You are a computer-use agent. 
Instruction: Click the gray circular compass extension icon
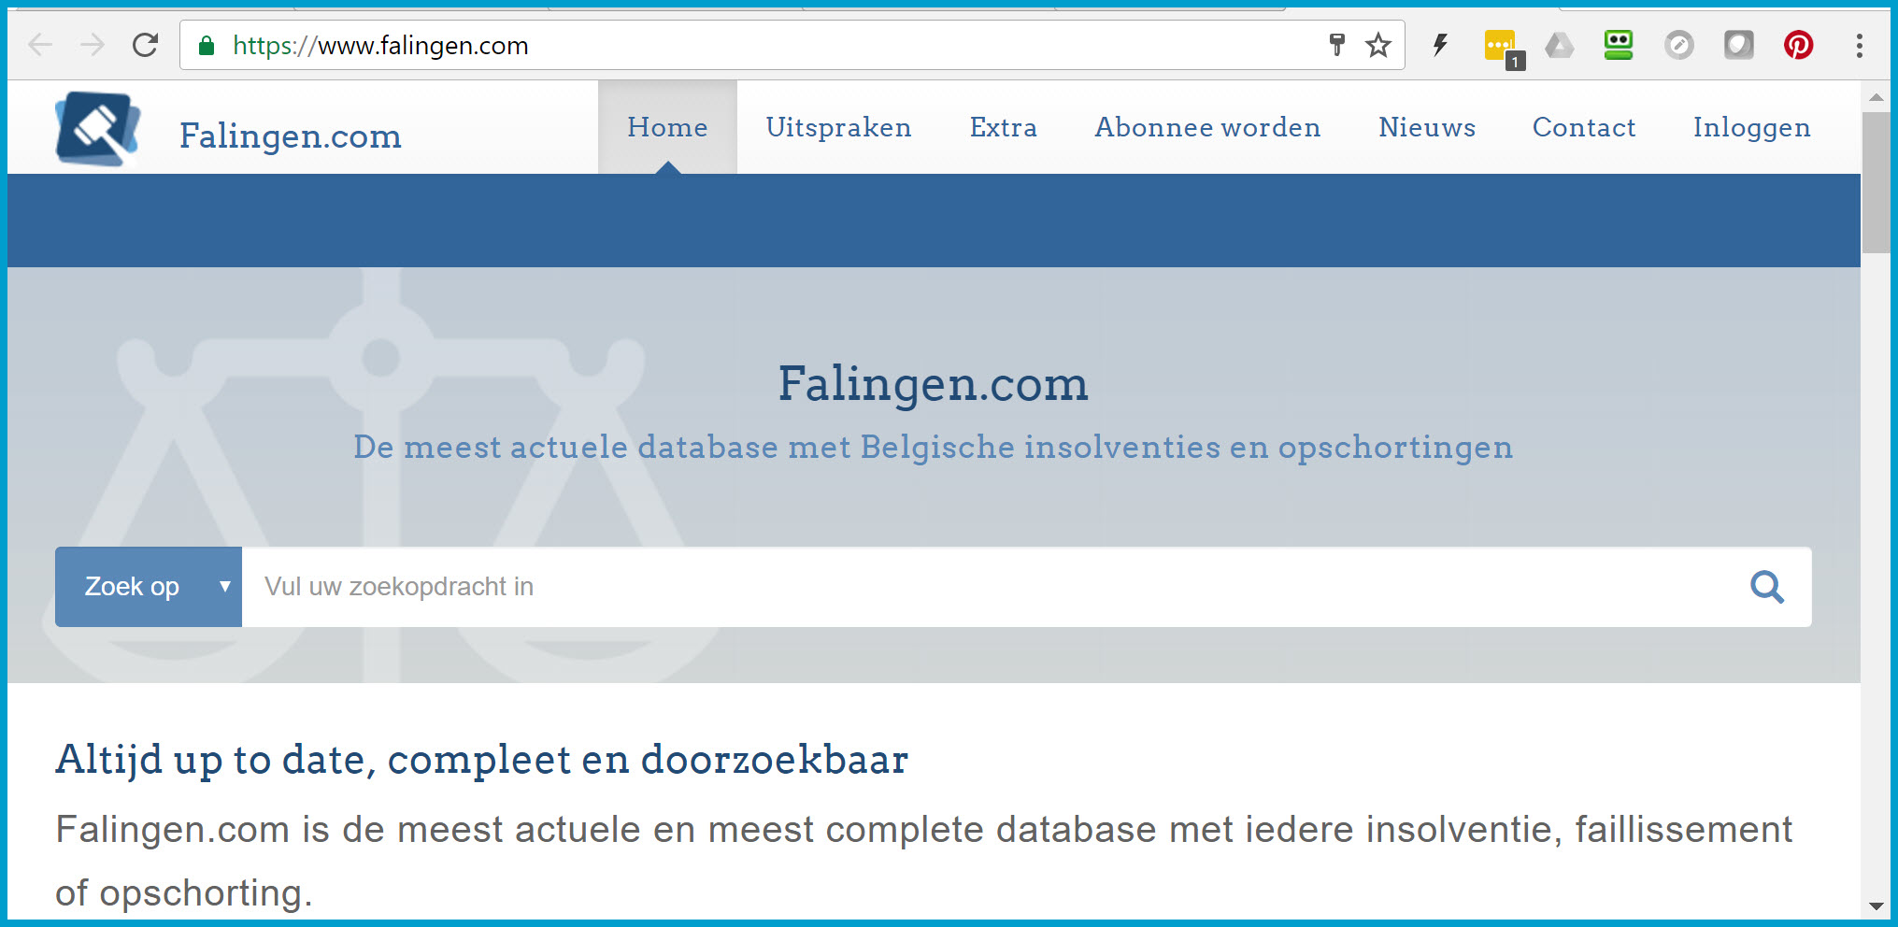pyautogui.click(x=1679, y=45)
